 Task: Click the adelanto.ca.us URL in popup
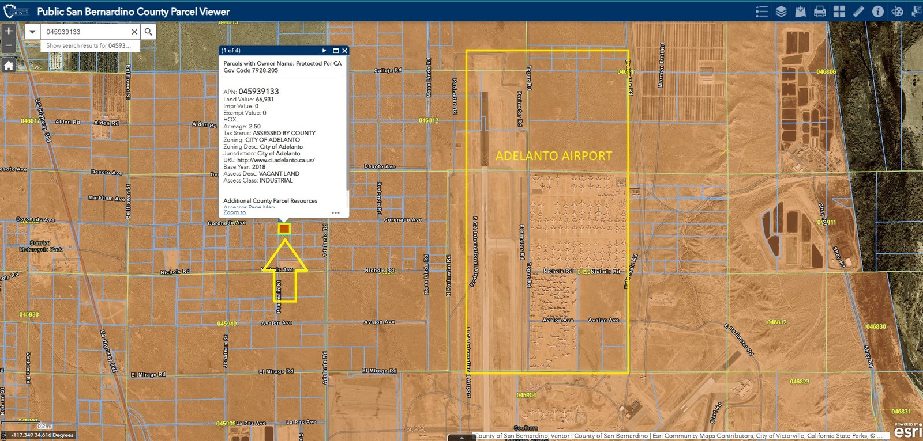click(276, 160)
